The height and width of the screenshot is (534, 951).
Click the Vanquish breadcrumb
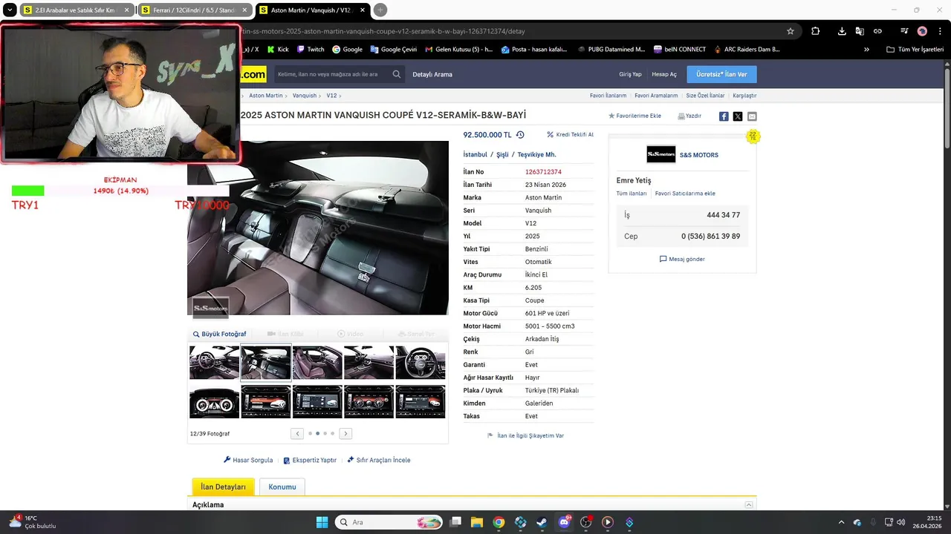coord(305,96)
